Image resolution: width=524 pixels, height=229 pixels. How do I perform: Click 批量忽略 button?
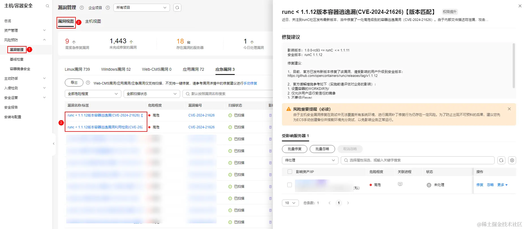[x=322, y=149]
